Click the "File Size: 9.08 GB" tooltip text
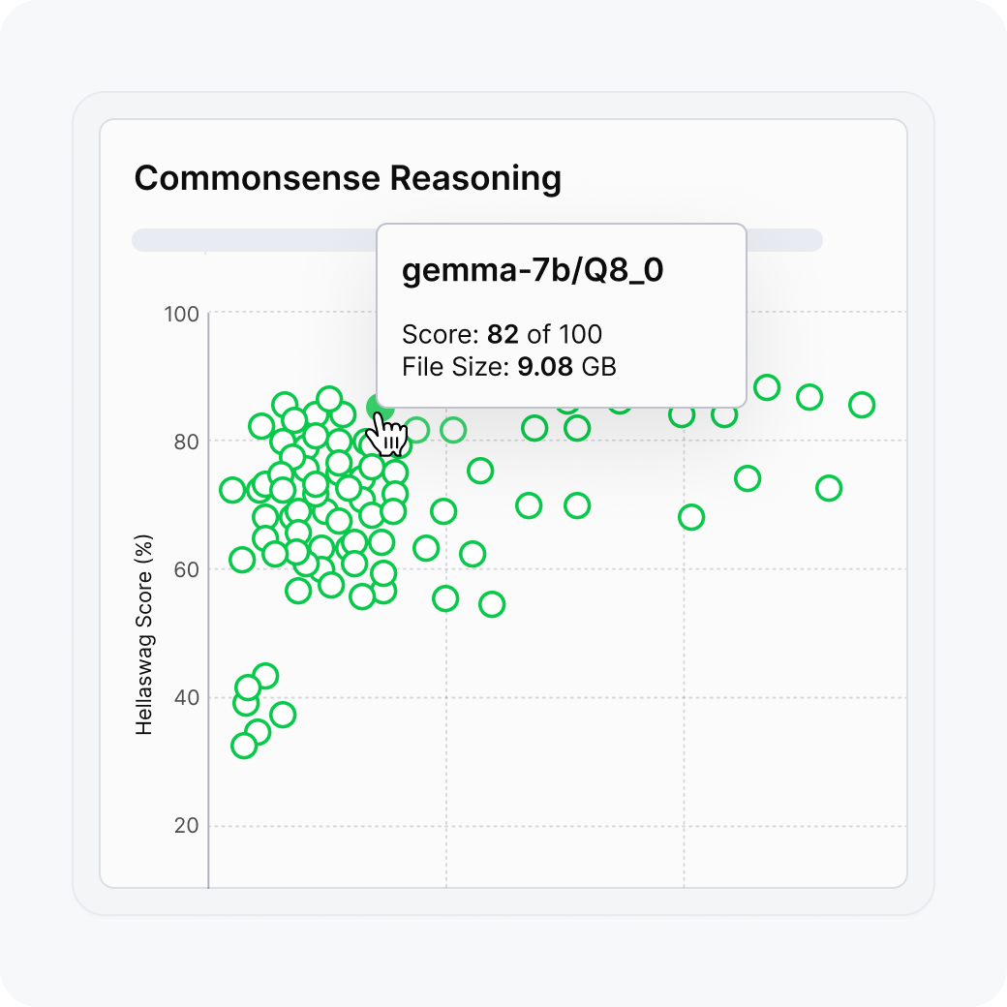Viewport: 1007px width, 1007px height. [508, 366]
